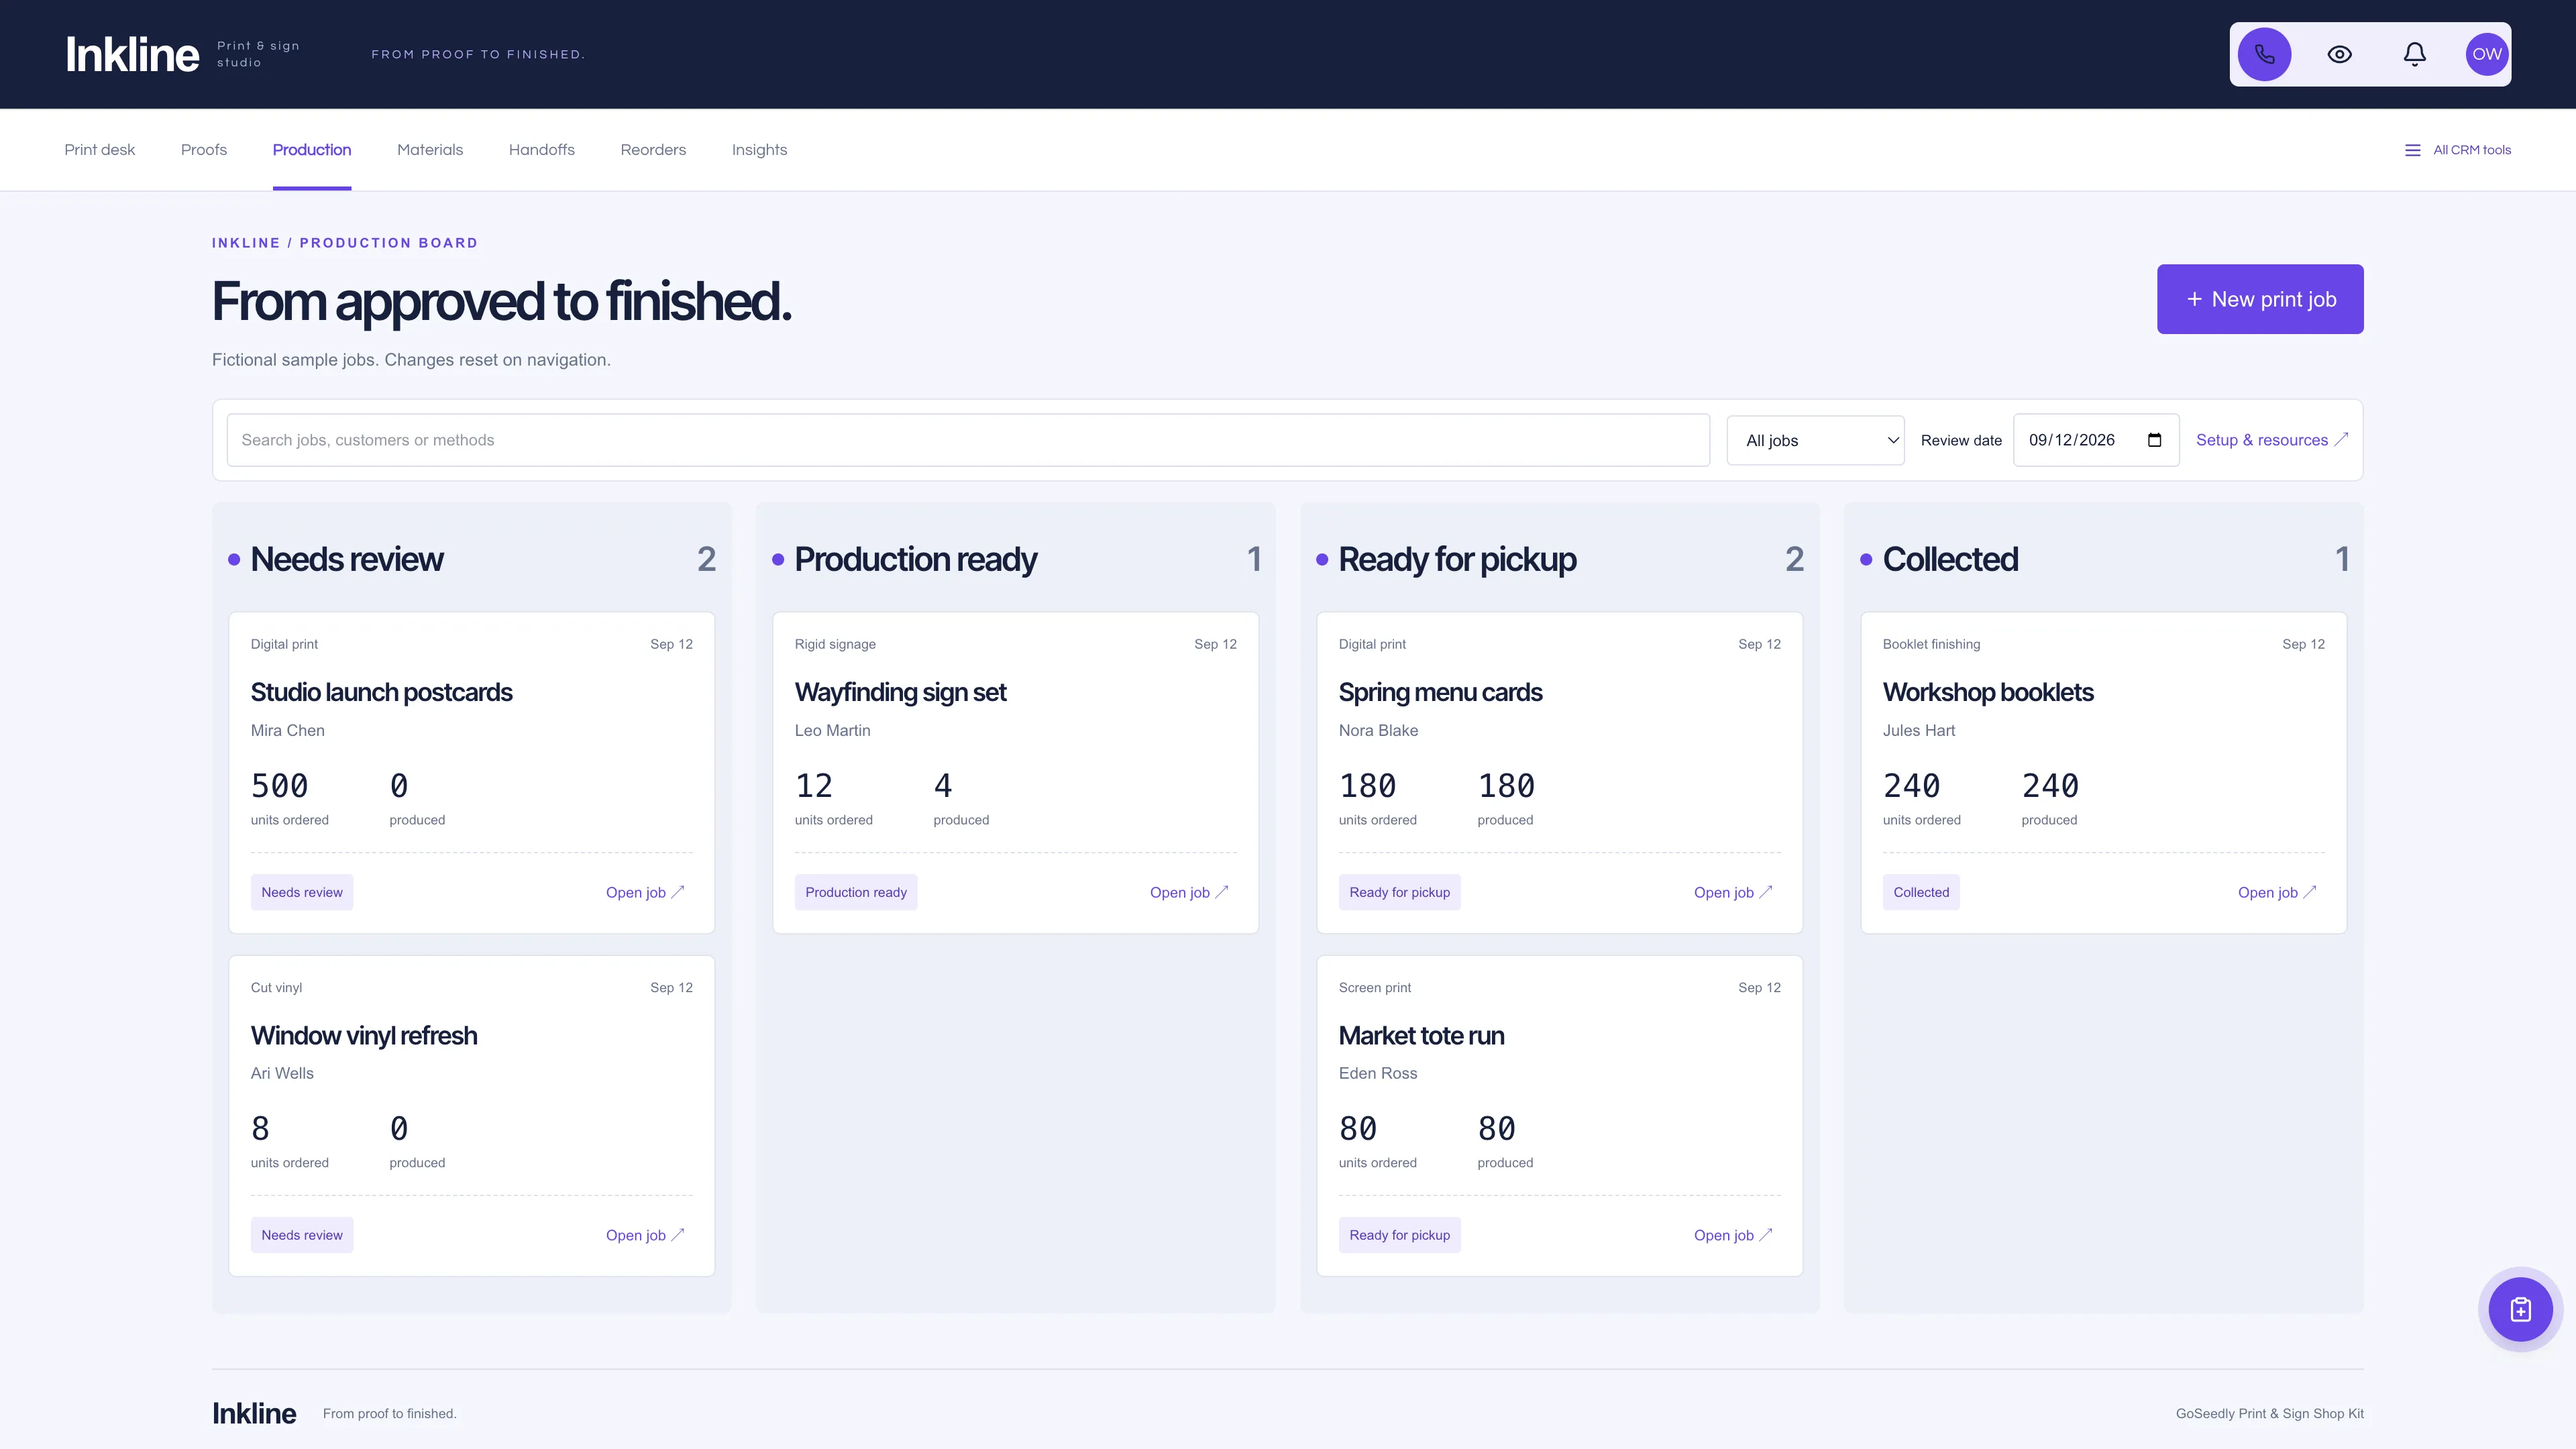
Task: Open All CRM tools hamburger menu
Action: [x=2457, y=150]
